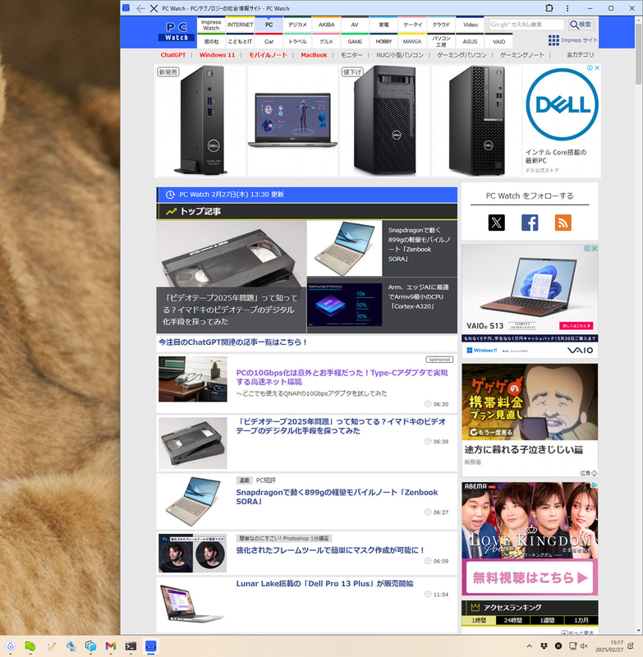Open the 窓の杜 tab
Image resolution: width=643 pixels, height=657 pixels.
[x=211, y=42]
